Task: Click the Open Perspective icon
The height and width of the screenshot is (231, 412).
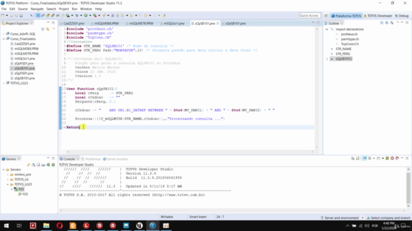Action: [326, 15]
